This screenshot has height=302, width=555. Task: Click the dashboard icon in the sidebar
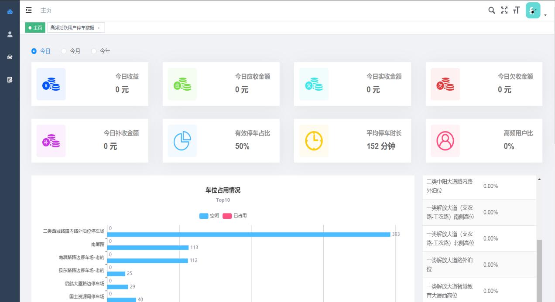[x=10, y=12]
